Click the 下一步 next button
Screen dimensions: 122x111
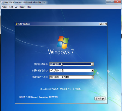tap(100, 98)
